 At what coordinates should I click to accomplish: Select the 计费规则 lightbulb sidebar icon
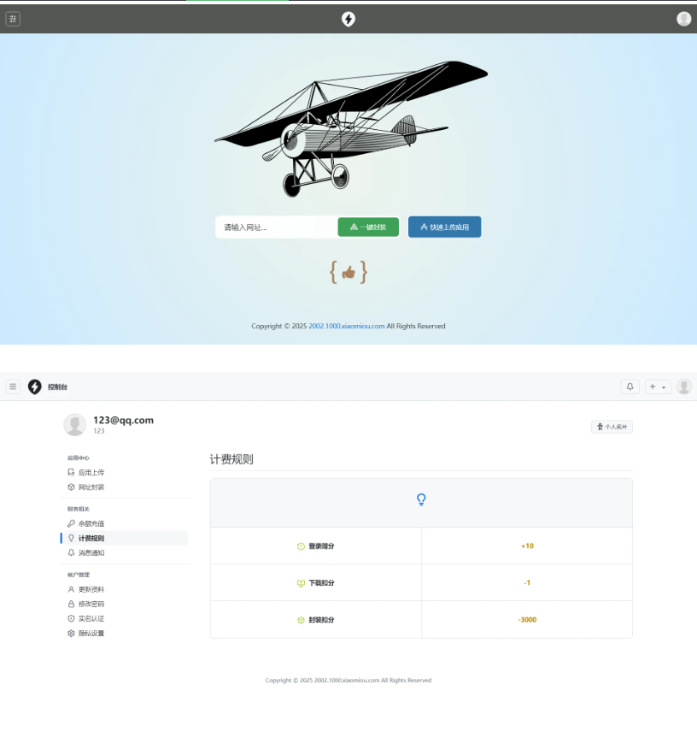pyautogui.click(x=70, y=538)
